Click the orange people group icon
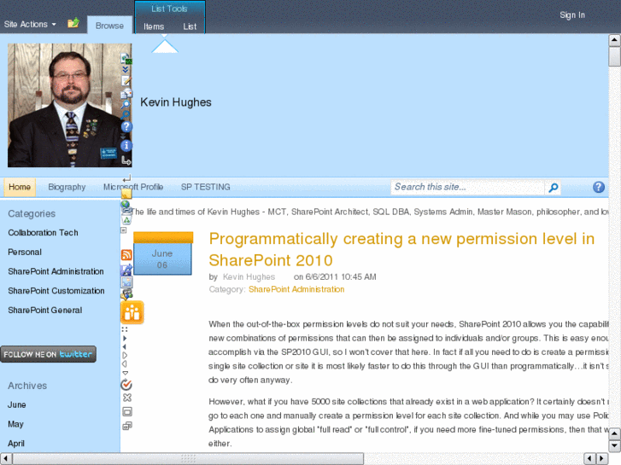The width and height of the screenshot is (621, 465). click(132, 312)
